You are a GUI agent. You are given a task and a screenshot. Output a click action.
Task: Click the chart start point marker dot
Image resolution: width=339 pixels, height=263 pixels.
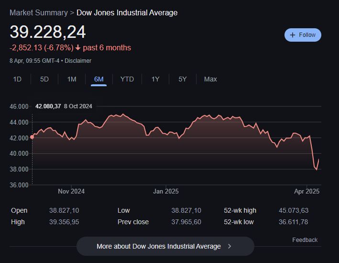point(32,137)
